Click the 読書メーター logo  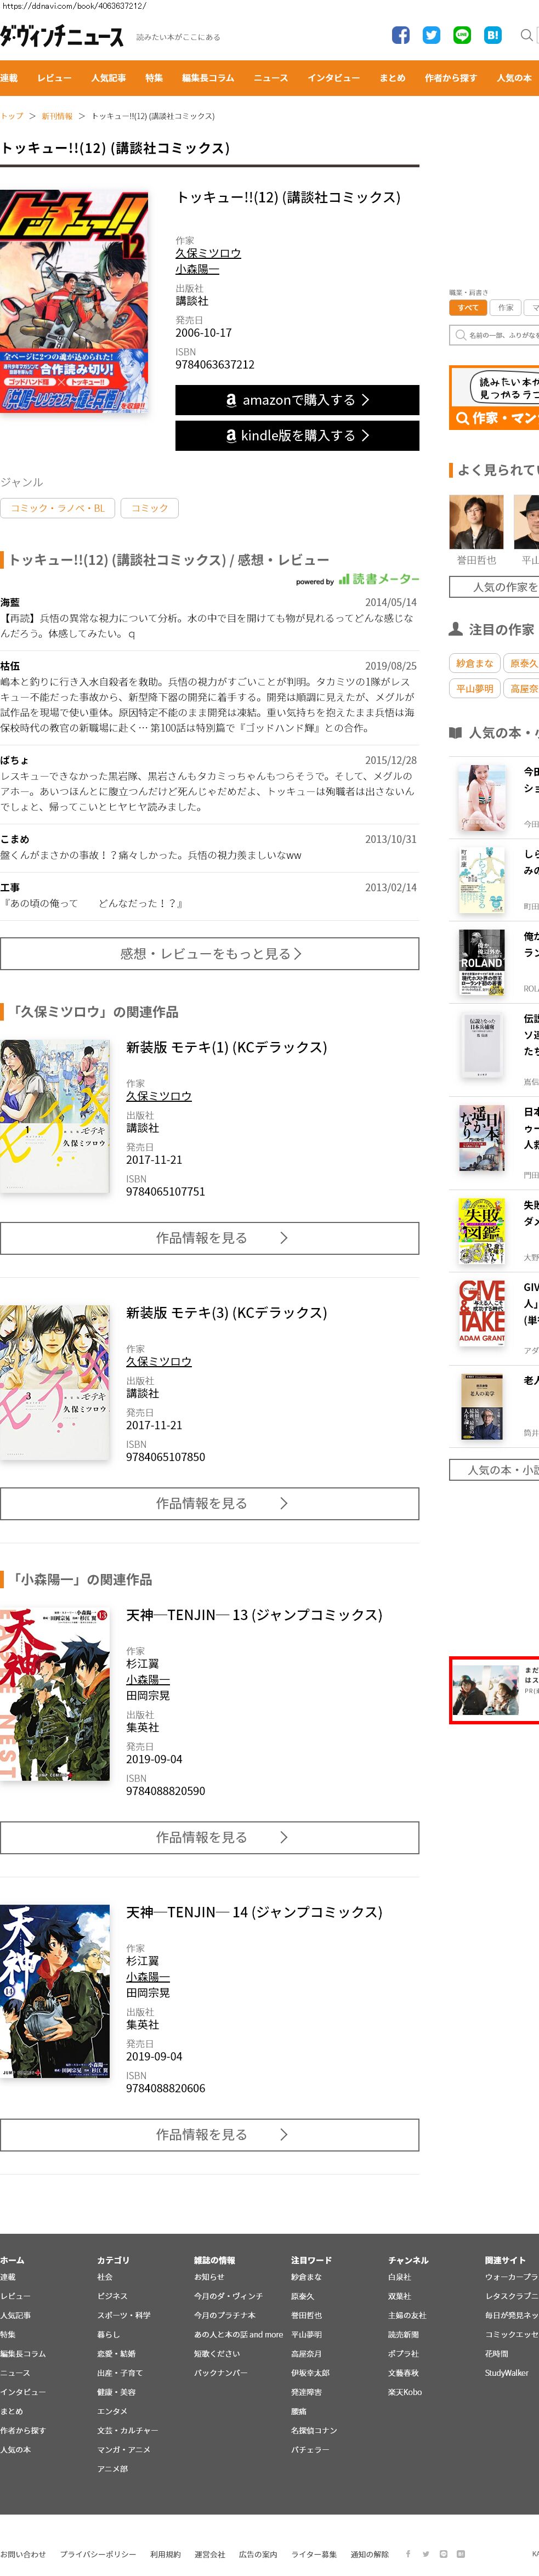[x=379, y=579]
